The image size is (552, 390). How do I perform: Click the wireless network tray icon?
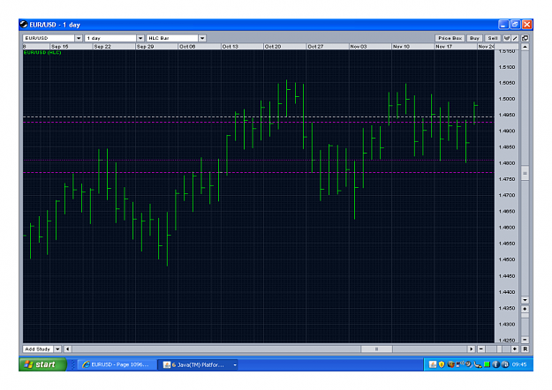click(x=459, y=364)
